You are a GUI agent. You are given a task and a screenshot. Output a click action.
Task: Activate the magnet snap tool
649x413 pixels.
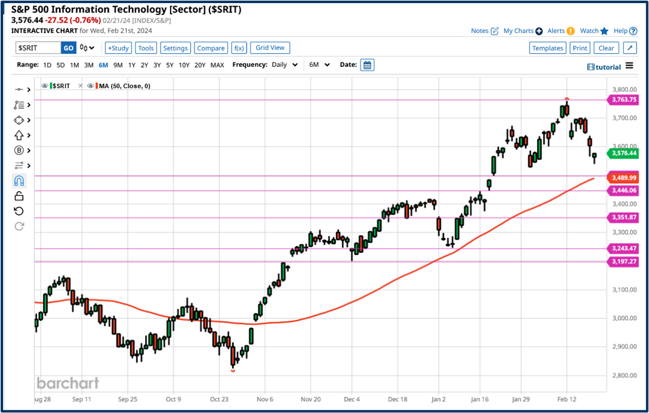(19, 181)
